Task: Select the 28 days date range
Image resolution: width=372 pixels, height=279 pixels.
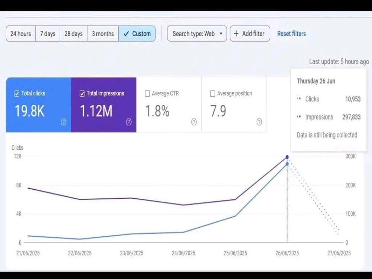Action: coord(74,34)
